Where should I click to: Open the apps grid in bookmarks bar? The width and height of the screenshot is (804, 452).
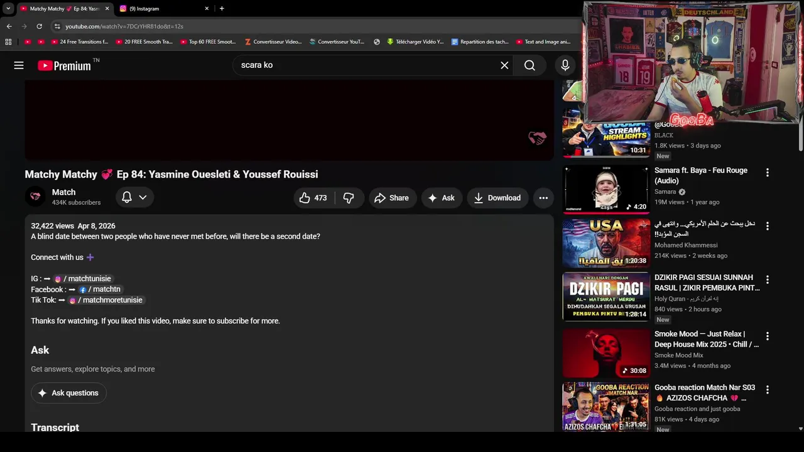[8, 42]
